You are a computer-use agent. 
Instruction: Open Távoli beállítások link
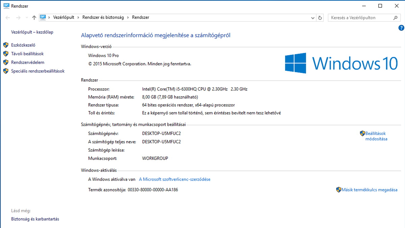[27, 54]
